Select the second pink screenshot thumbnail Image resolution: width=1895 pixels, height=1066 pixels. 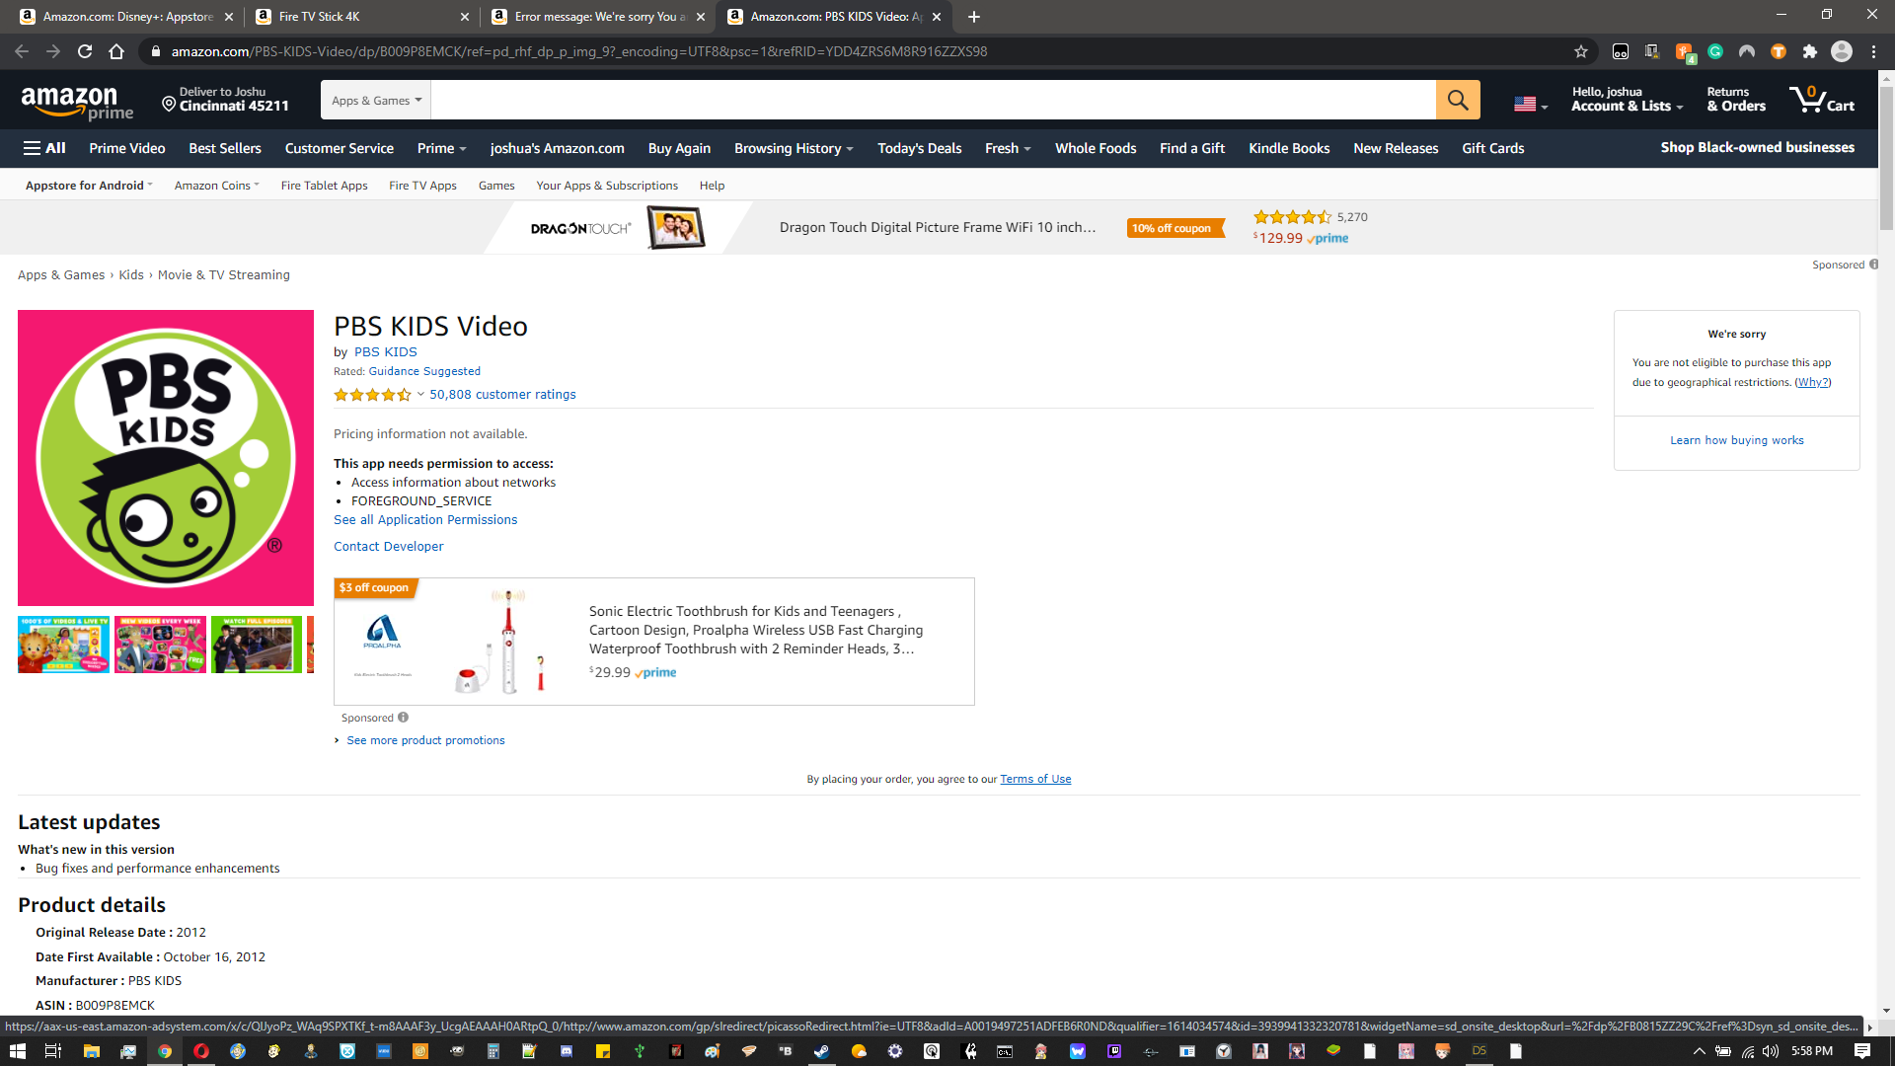point(160,645)
